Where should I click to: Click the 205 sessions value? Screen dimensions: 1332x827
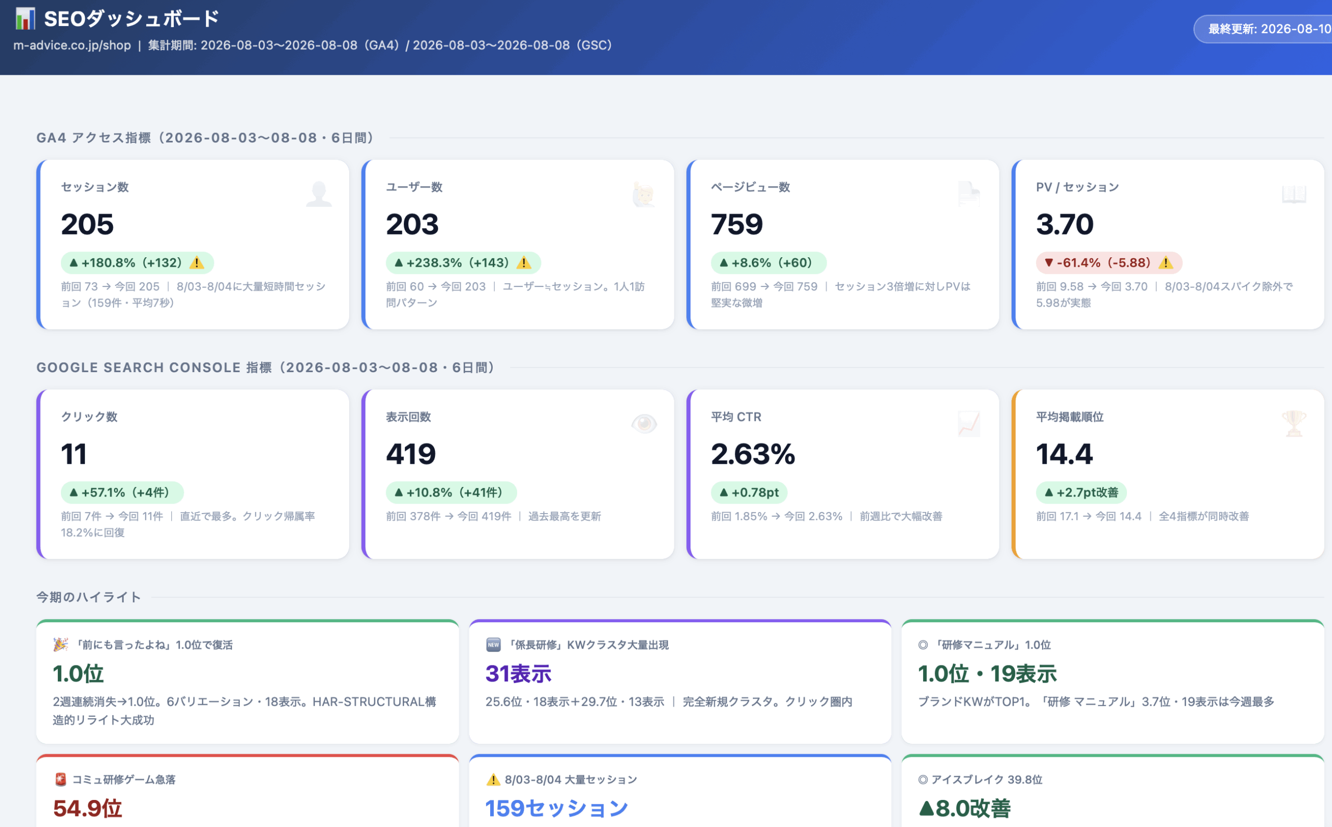(x=87, y=224)
